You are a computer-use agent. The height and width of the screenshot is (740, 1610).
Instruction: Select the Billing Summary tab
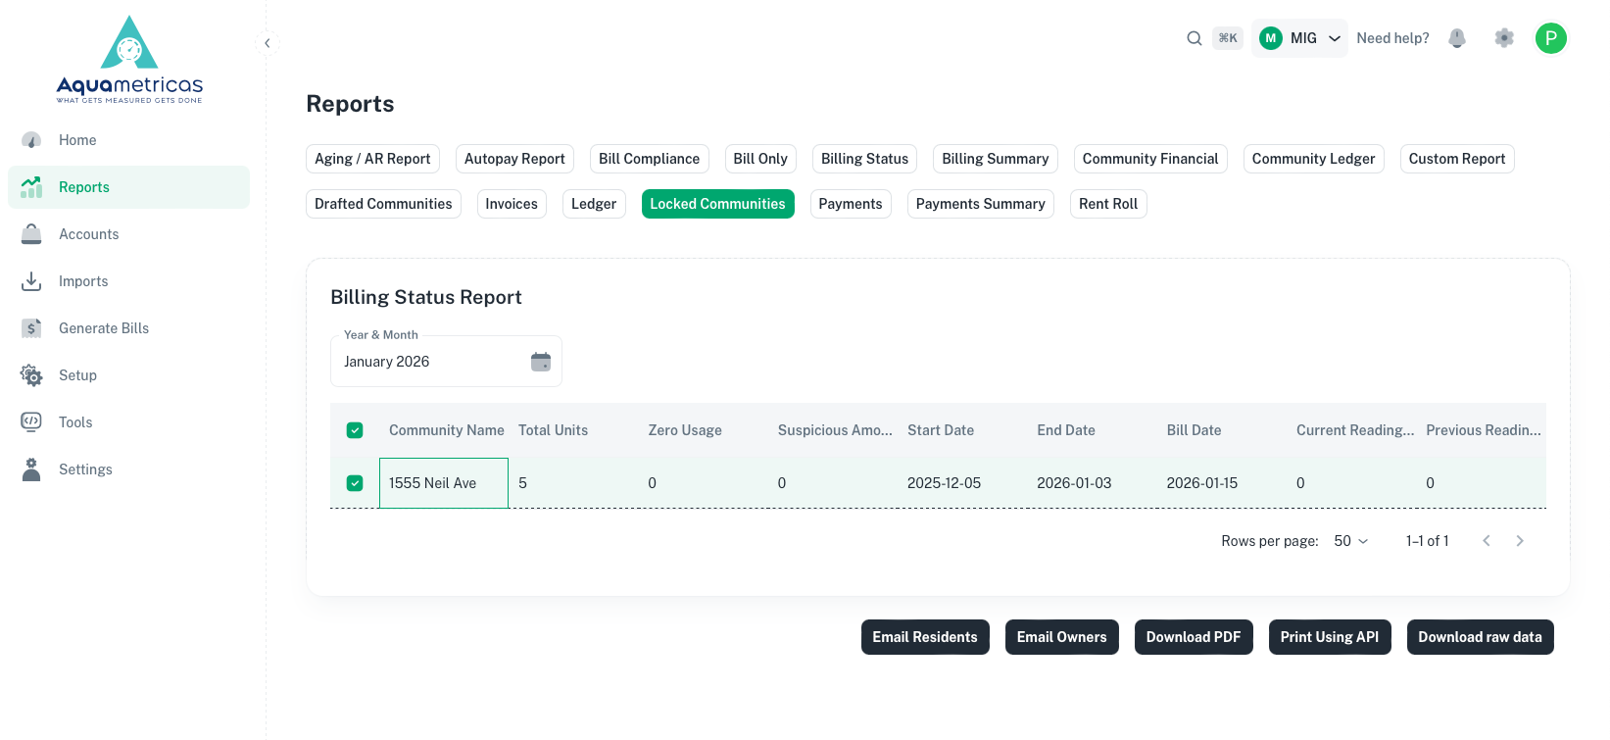[x=995, y=159]
